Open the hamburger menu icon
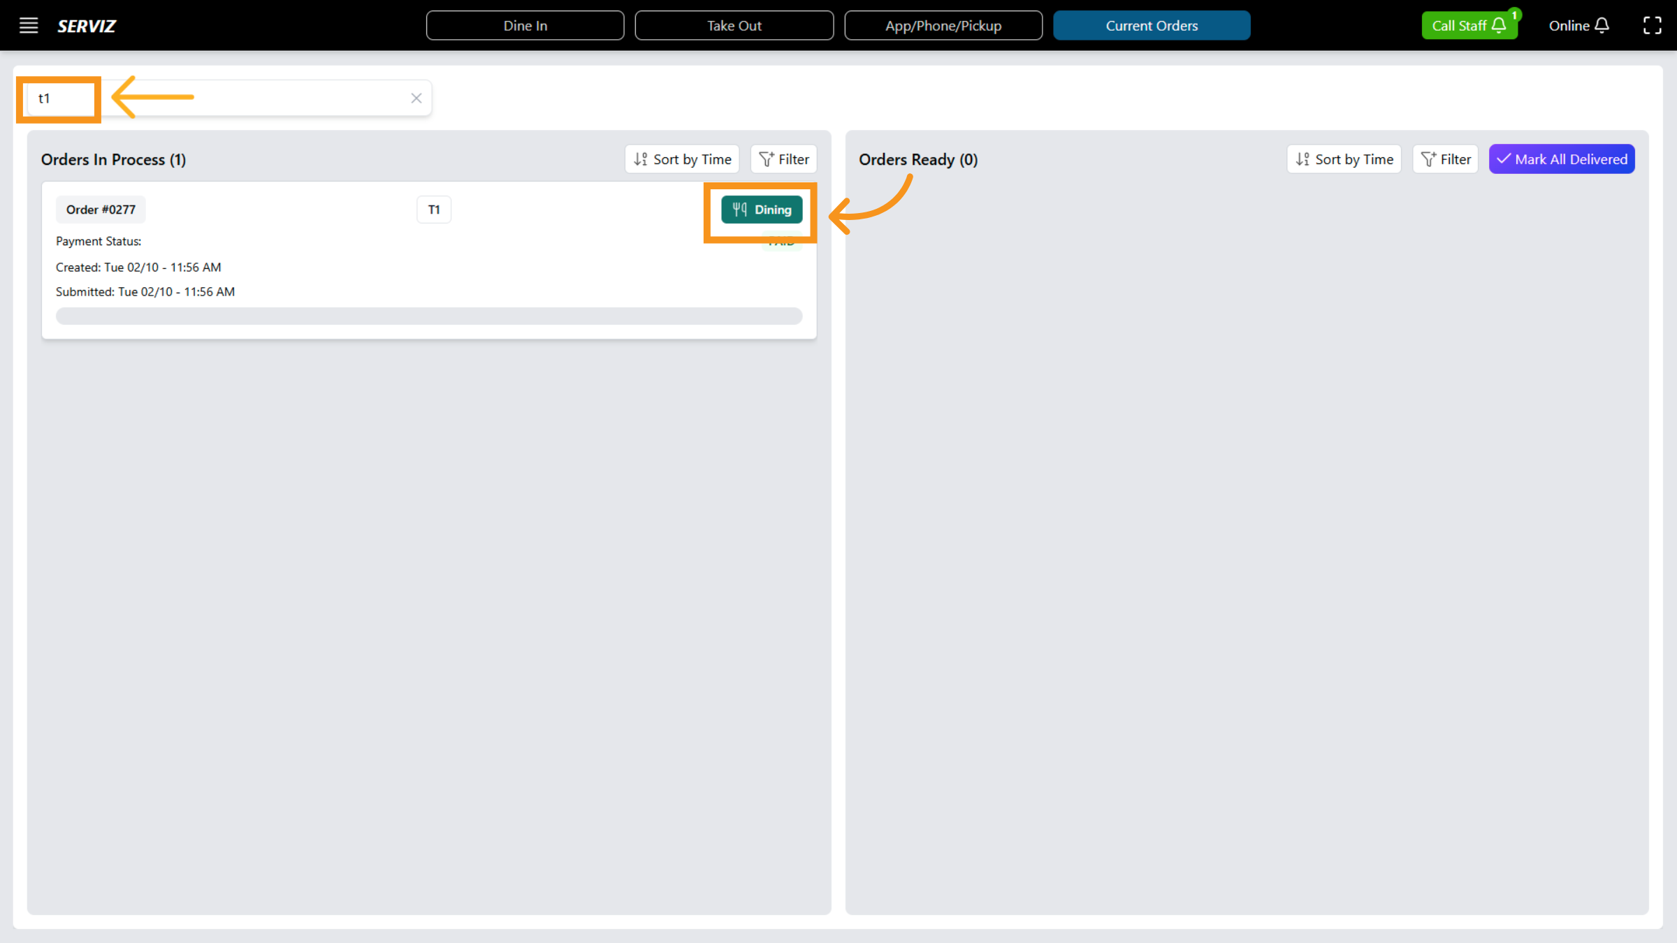This screenshot has width=1677, height=943. click(28, 26)
